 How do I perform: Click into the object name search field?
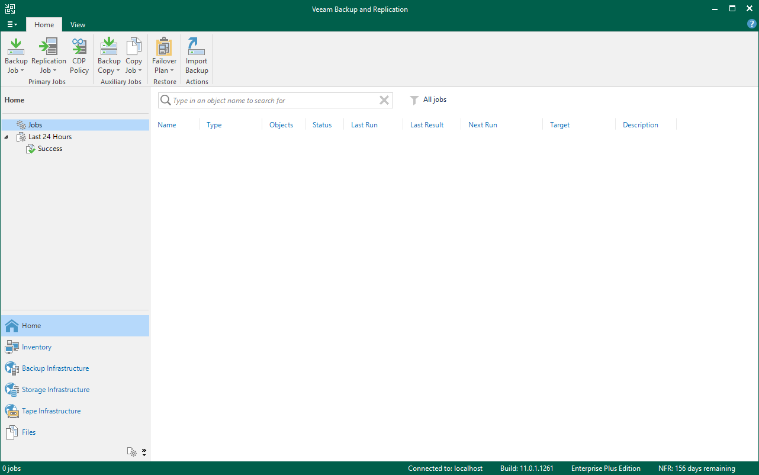[272, 101]
